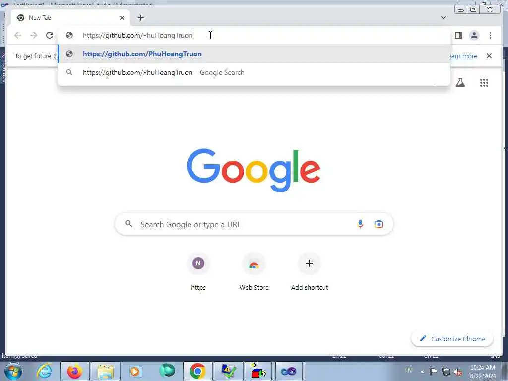Click the Chrome forward arrow button

(x=34, y=35)
